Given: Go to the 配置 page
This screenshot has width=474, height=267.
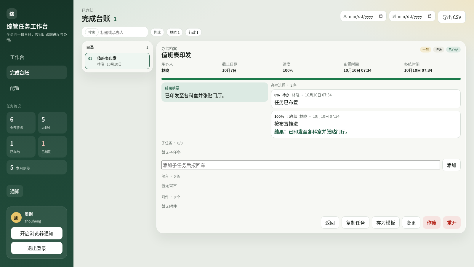Looking at the screenshot, I should coord(37,88).
